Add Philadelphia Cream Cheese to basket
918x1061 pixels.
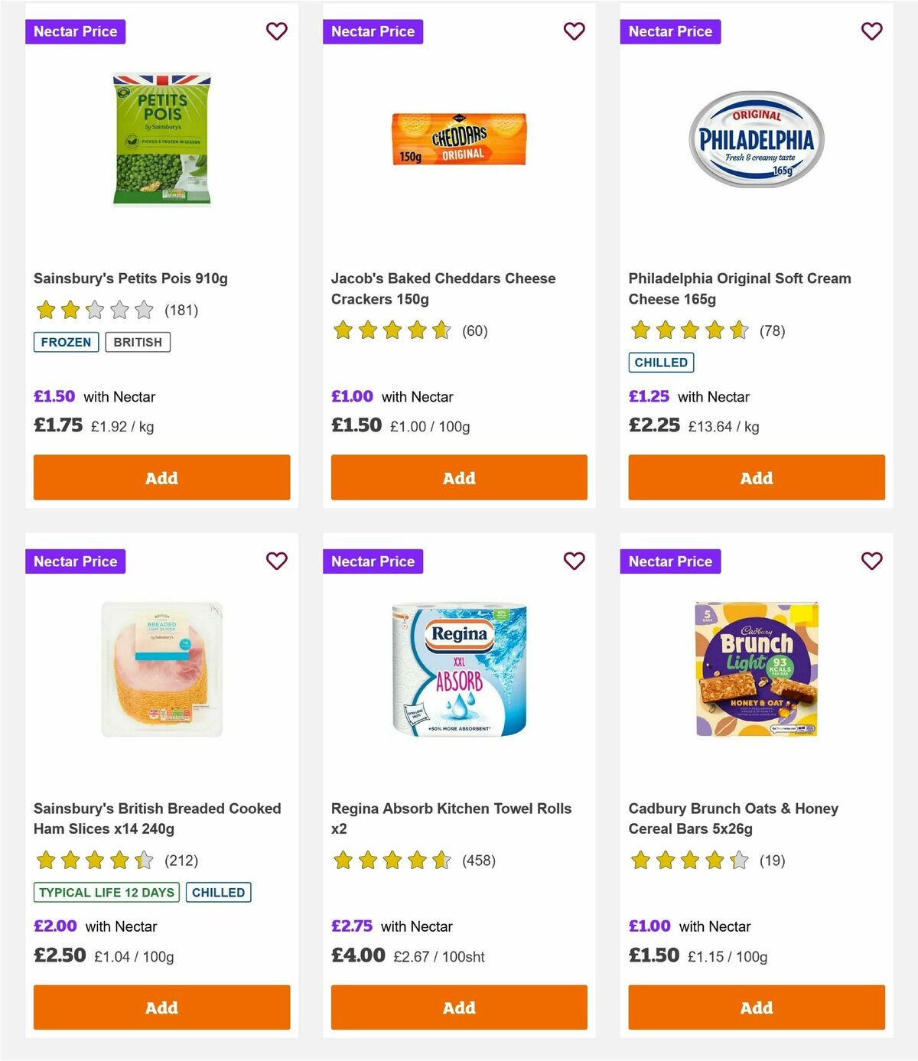click(x=756, y=477)
